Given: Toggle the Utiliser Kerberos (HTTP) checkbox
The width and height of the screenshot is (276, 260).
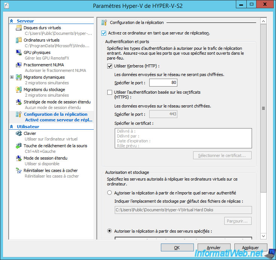Looking at the screenshot, I should [109, 66].
